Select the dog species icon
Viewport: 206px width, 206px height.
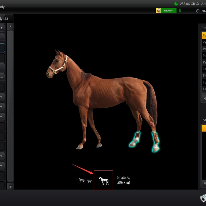pos(82,180)
